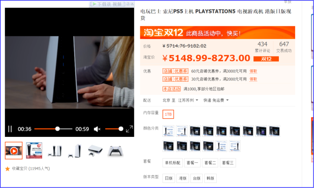This screenshot has width=314, height=188.
Task: Click the 北京 shipping origin text
Action: point(166,100)
